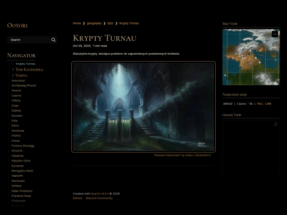Open Pałac Podziemi page
287x215 pixels.
click(x=22, y=191)
